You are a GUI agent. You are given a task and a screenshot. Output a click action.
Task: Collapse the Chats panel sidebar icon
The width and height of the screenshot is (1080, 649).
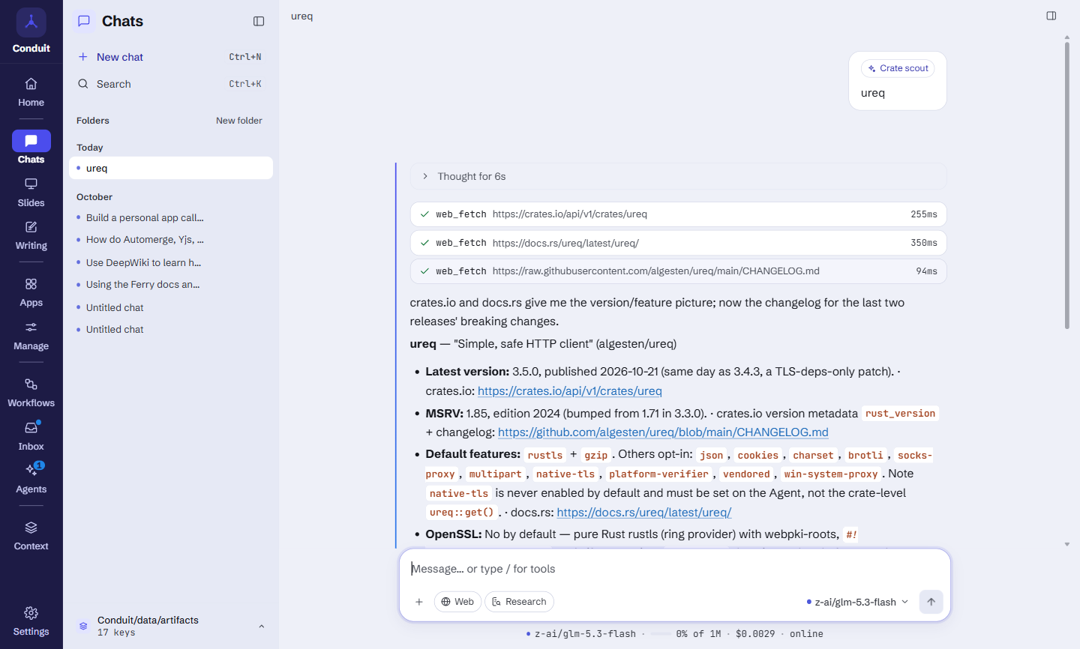(x=259, y=21)
